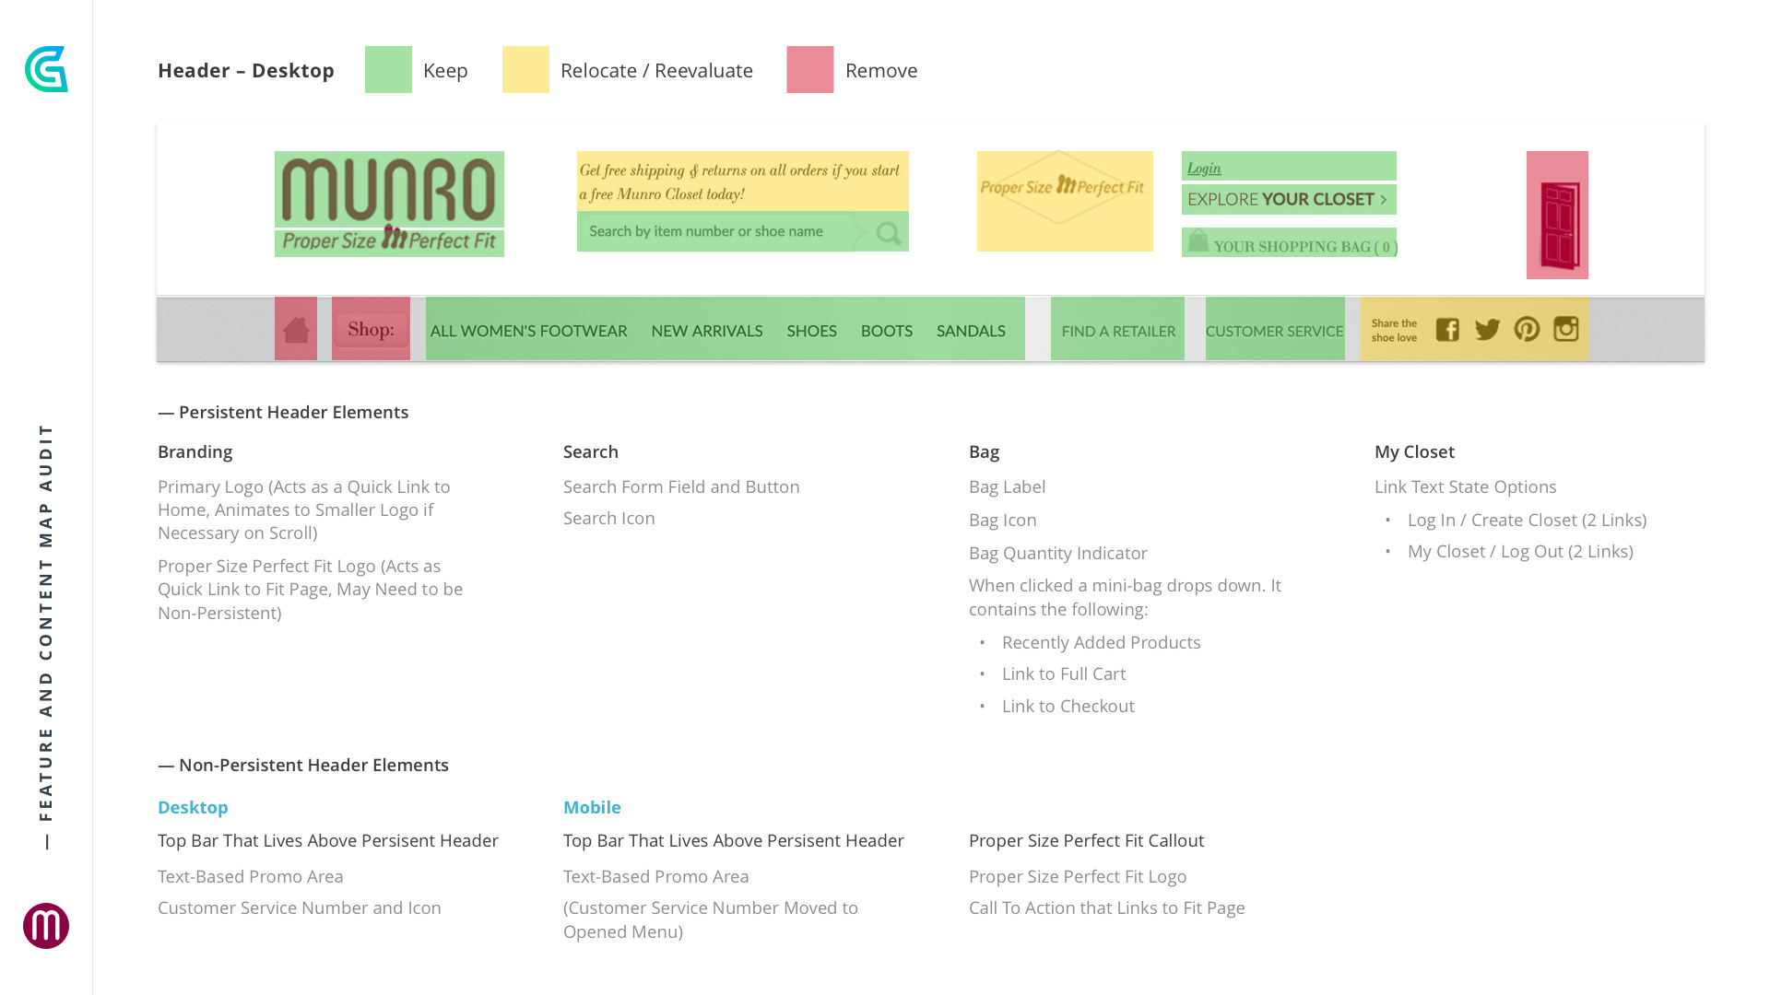Open the Login link
The image size is (1770, 995).
point(1204,168)
